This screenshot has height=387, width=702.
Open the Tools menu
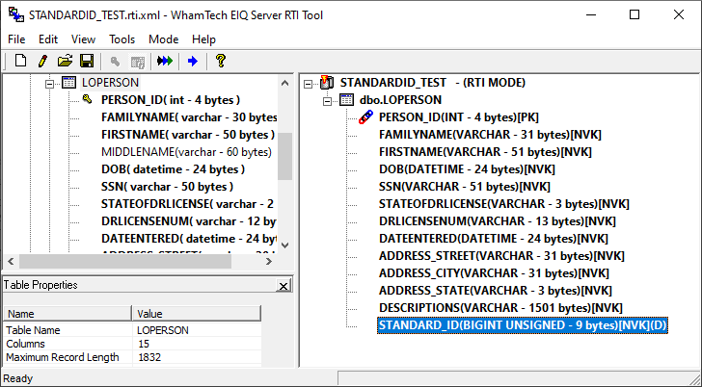121,39
